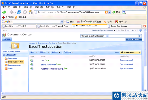Open the Settings menu
The image size is (148, 100).
68,52
